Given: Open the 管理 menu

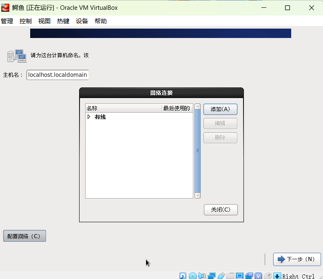Looking at the screenshot, I should pyautogui.click(x=7, y=21).
